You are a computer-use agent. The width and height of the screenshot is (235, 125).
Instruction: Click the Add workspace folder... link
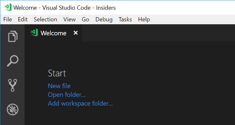point(80,103)
